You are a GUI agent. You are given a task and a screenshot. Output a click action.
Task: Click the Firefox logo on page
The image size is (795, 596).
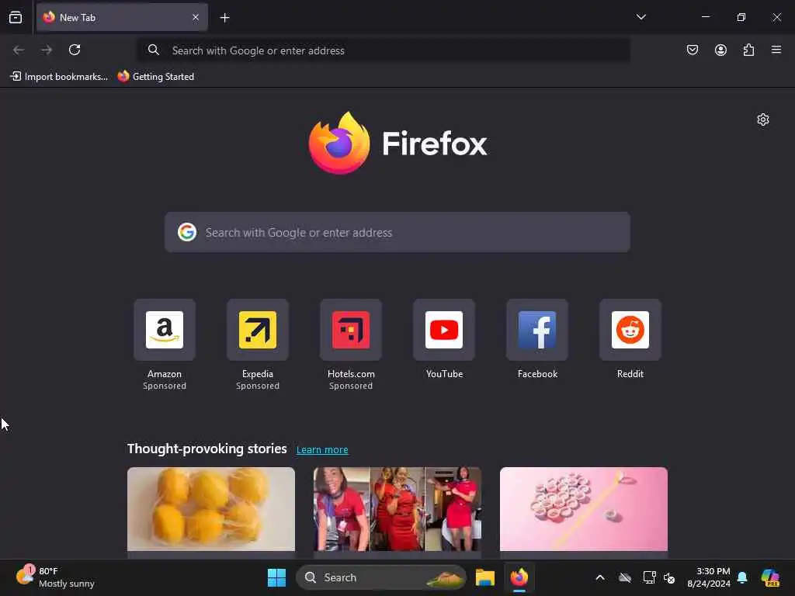pos(397,143)
